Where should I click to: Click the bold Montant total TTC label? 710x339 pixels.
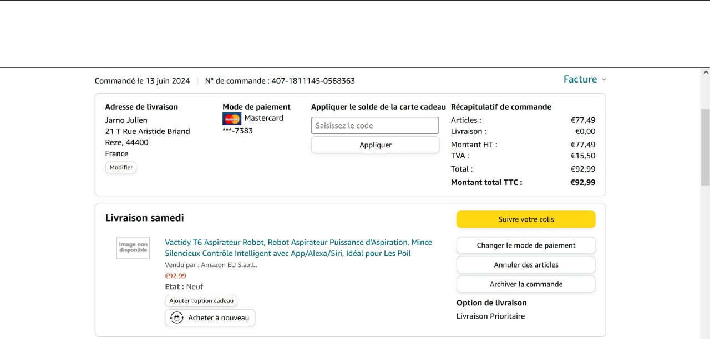pyautogui.click(x=486, y=182)
